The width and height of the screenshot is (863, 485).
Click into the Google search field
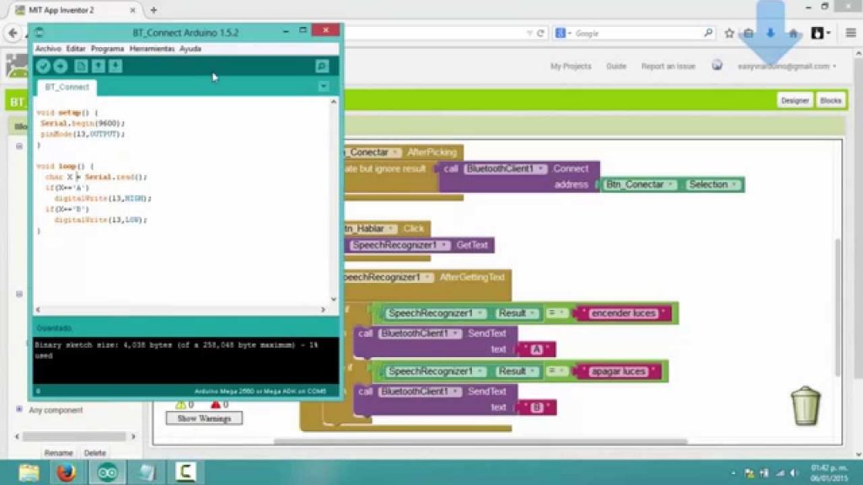pyautogui.click(x=635, y=34)
